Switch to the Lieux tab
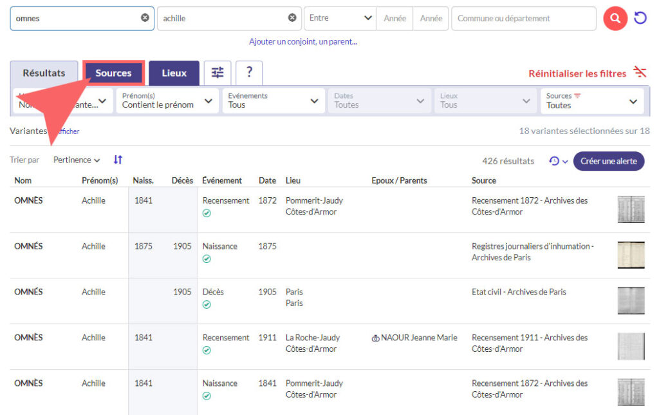 tap(174, 73)
